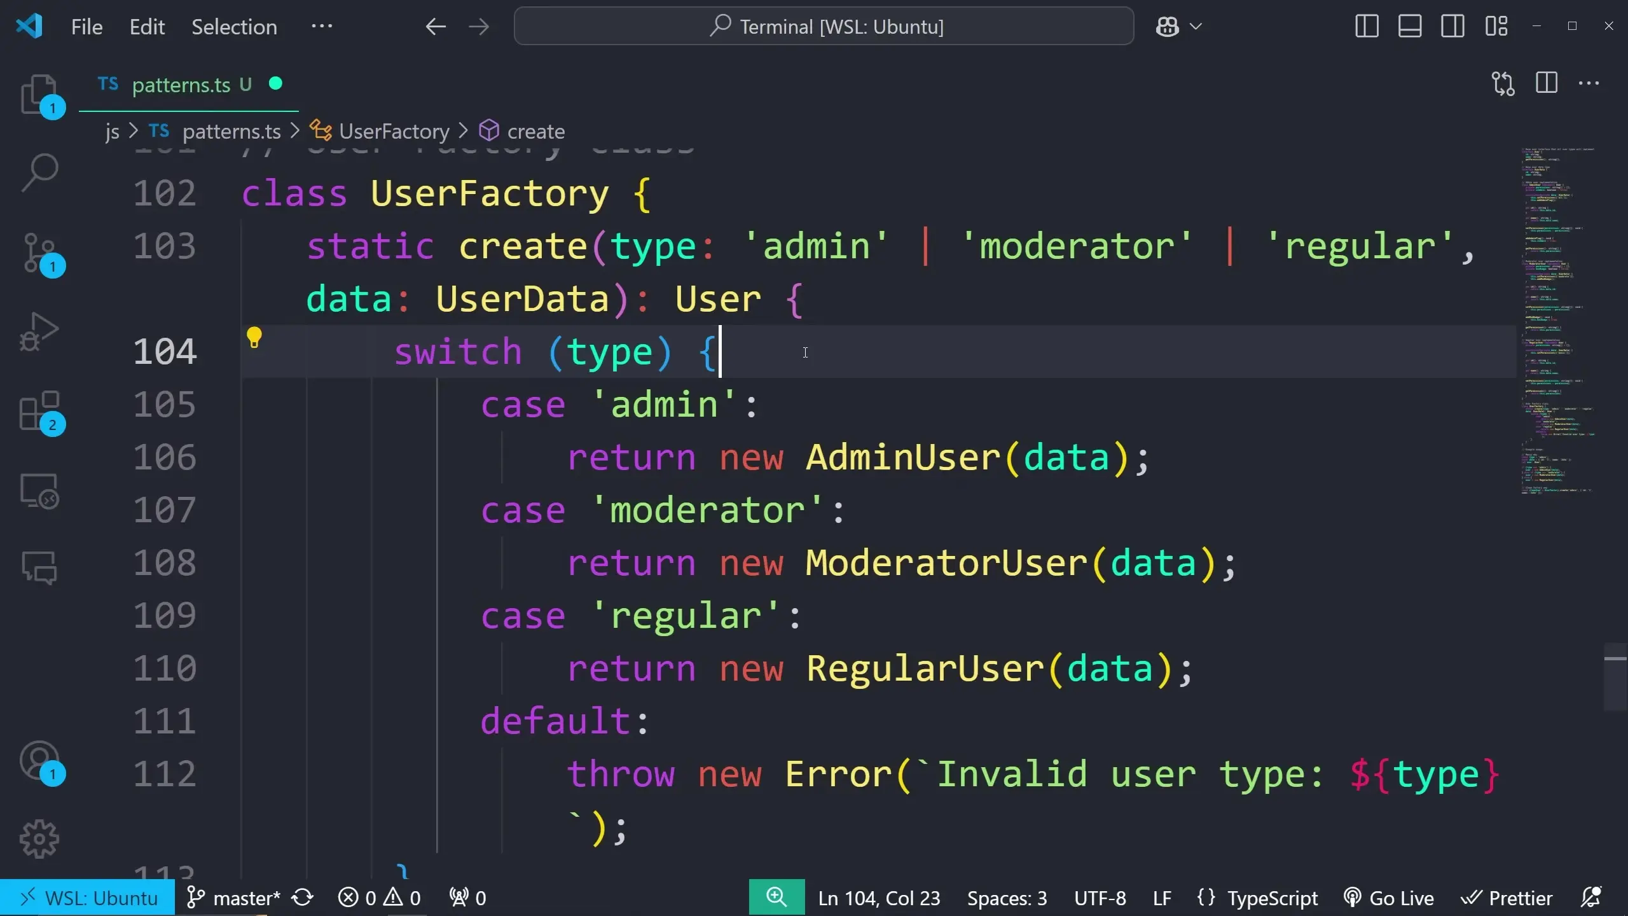This screenshot has height=916, width=1628.
Task: Open the Manage gear menu
Action: 39,839
